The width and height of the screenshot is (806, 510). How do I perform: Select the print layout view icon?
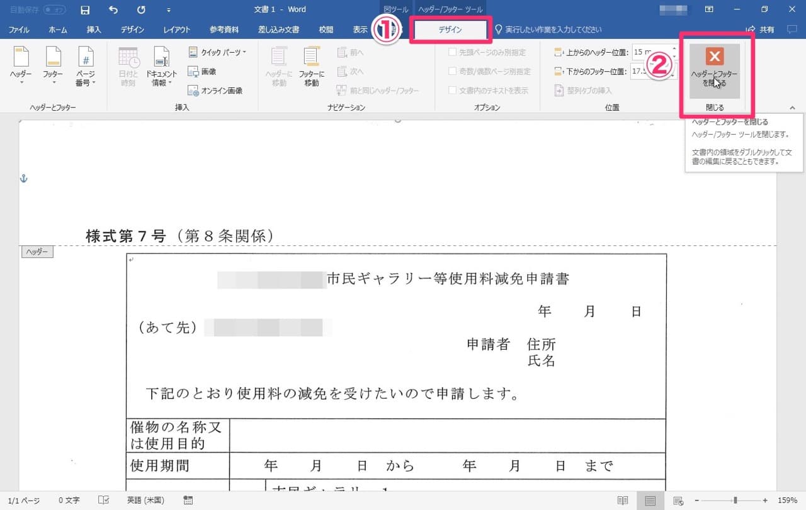point(650,501)
